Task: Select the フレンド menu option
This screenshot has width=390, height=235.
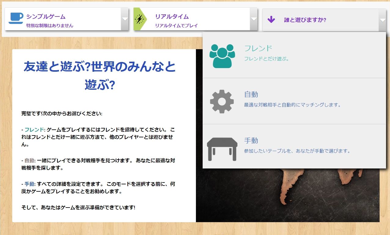Action: tap(294, 55)
